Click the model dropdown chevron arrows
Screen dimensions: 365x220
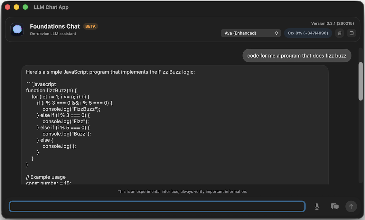point(276,33)
